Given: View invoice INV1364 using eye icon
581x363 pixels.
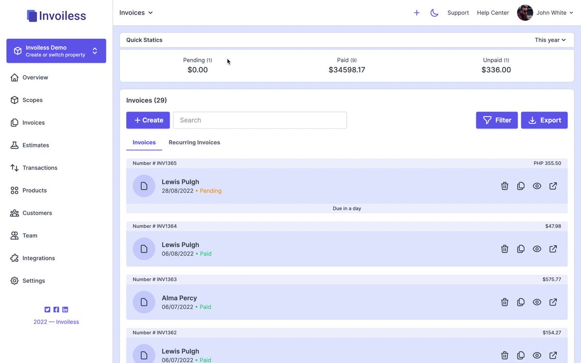Looking at the screenshot, I should coord(537,249).
